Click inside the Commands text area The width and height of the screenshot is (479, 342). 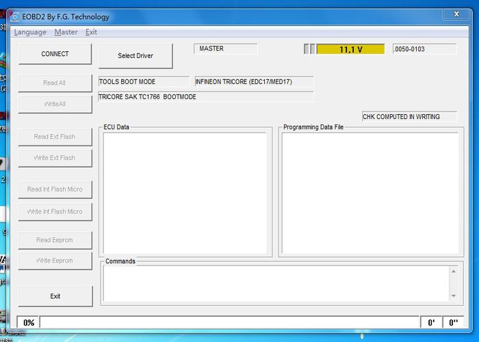(276, 283)
